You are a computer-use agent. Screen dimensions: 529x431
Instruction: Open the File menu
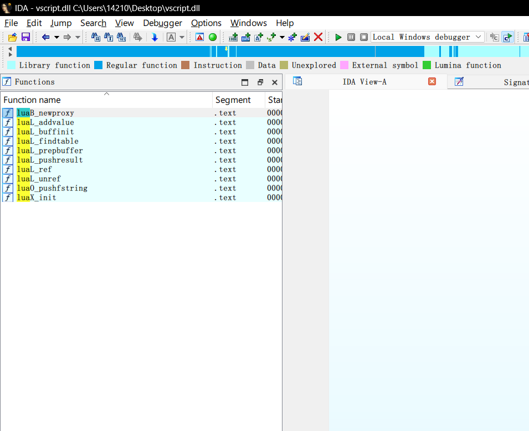[x=11, y=23]
